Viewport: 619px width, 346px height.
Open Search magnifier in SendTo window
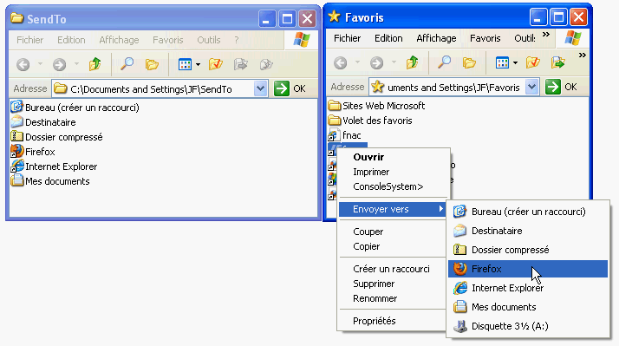click(127, 64)
